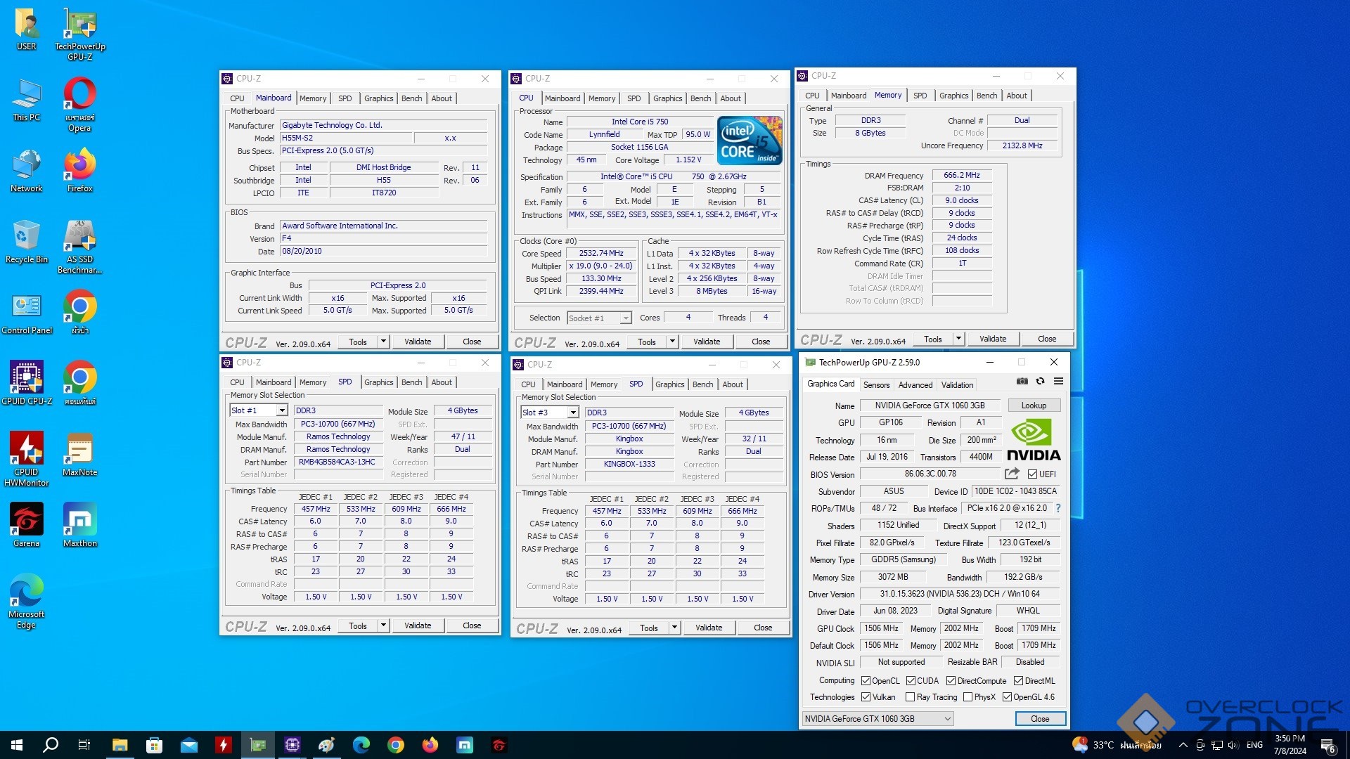Toggle the PhysX checkbox

click(x=968, y=697)
